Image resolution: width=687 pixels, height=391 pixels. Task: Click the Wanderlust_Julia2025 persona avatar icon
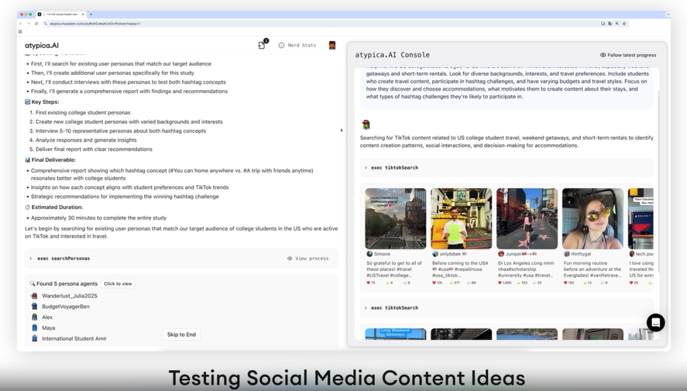(x=34, y=296)
